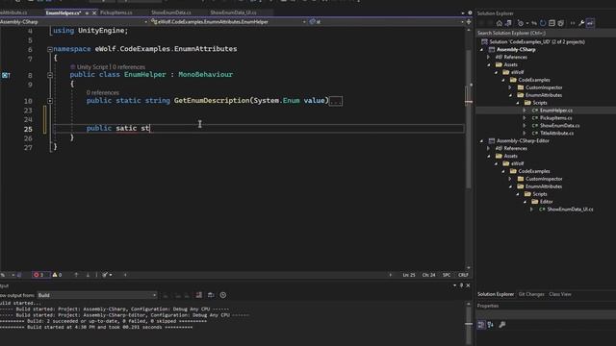This screenshot has height=346, width=616.
Task: Open the code cleanup broom icon
Action: 106,275
